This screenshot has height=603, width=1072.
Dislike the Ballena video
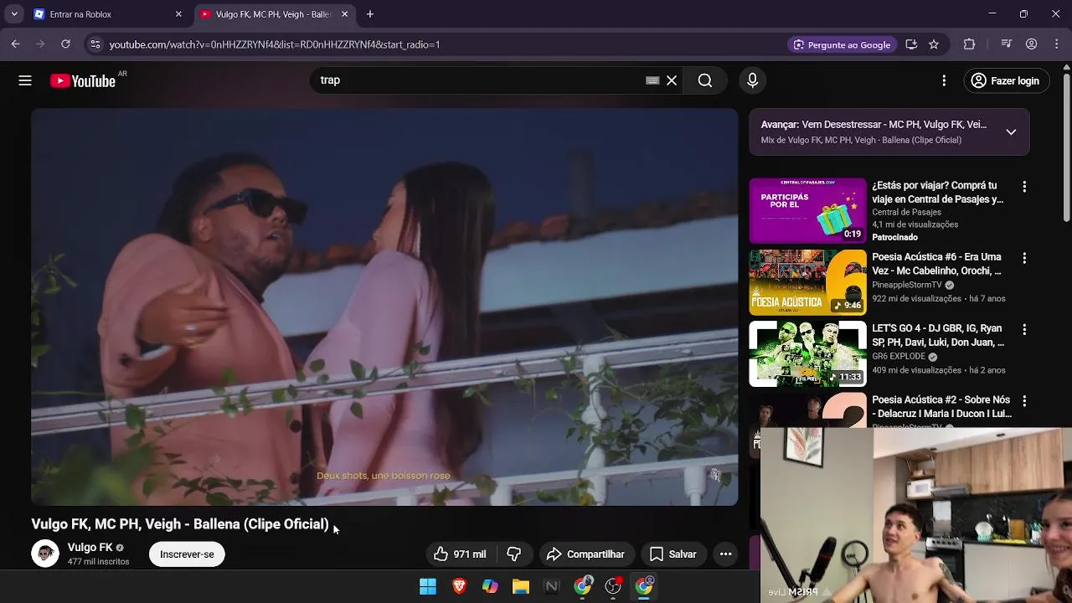(514, 554)
